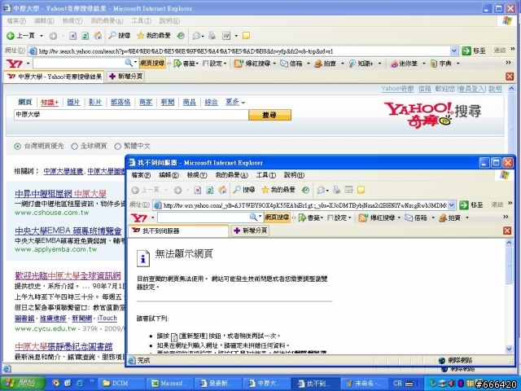Switch to 圖片 search tab

click(73, 102)
